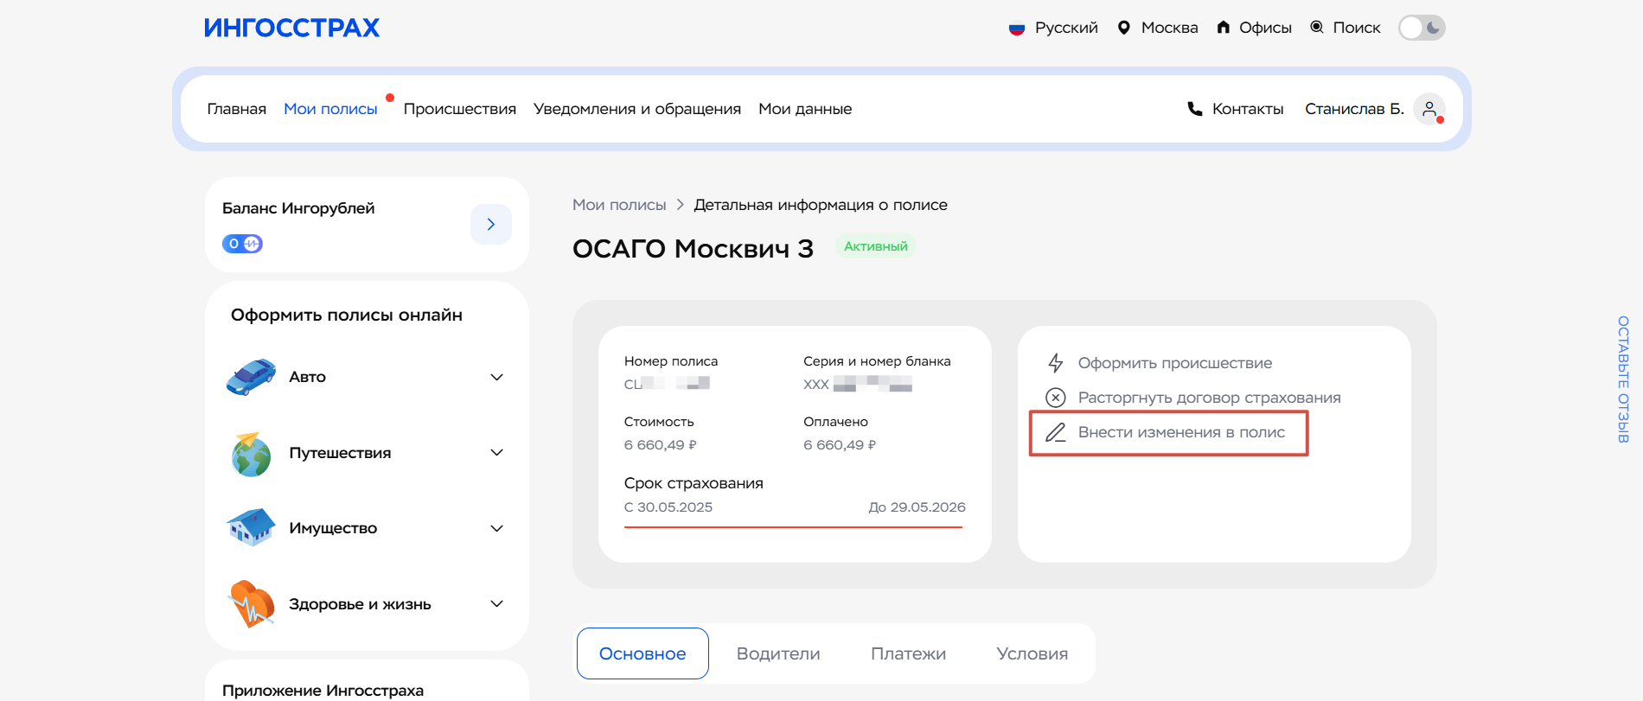
Task: Click the Станислав Б. account name
Action: (1354, 109)
